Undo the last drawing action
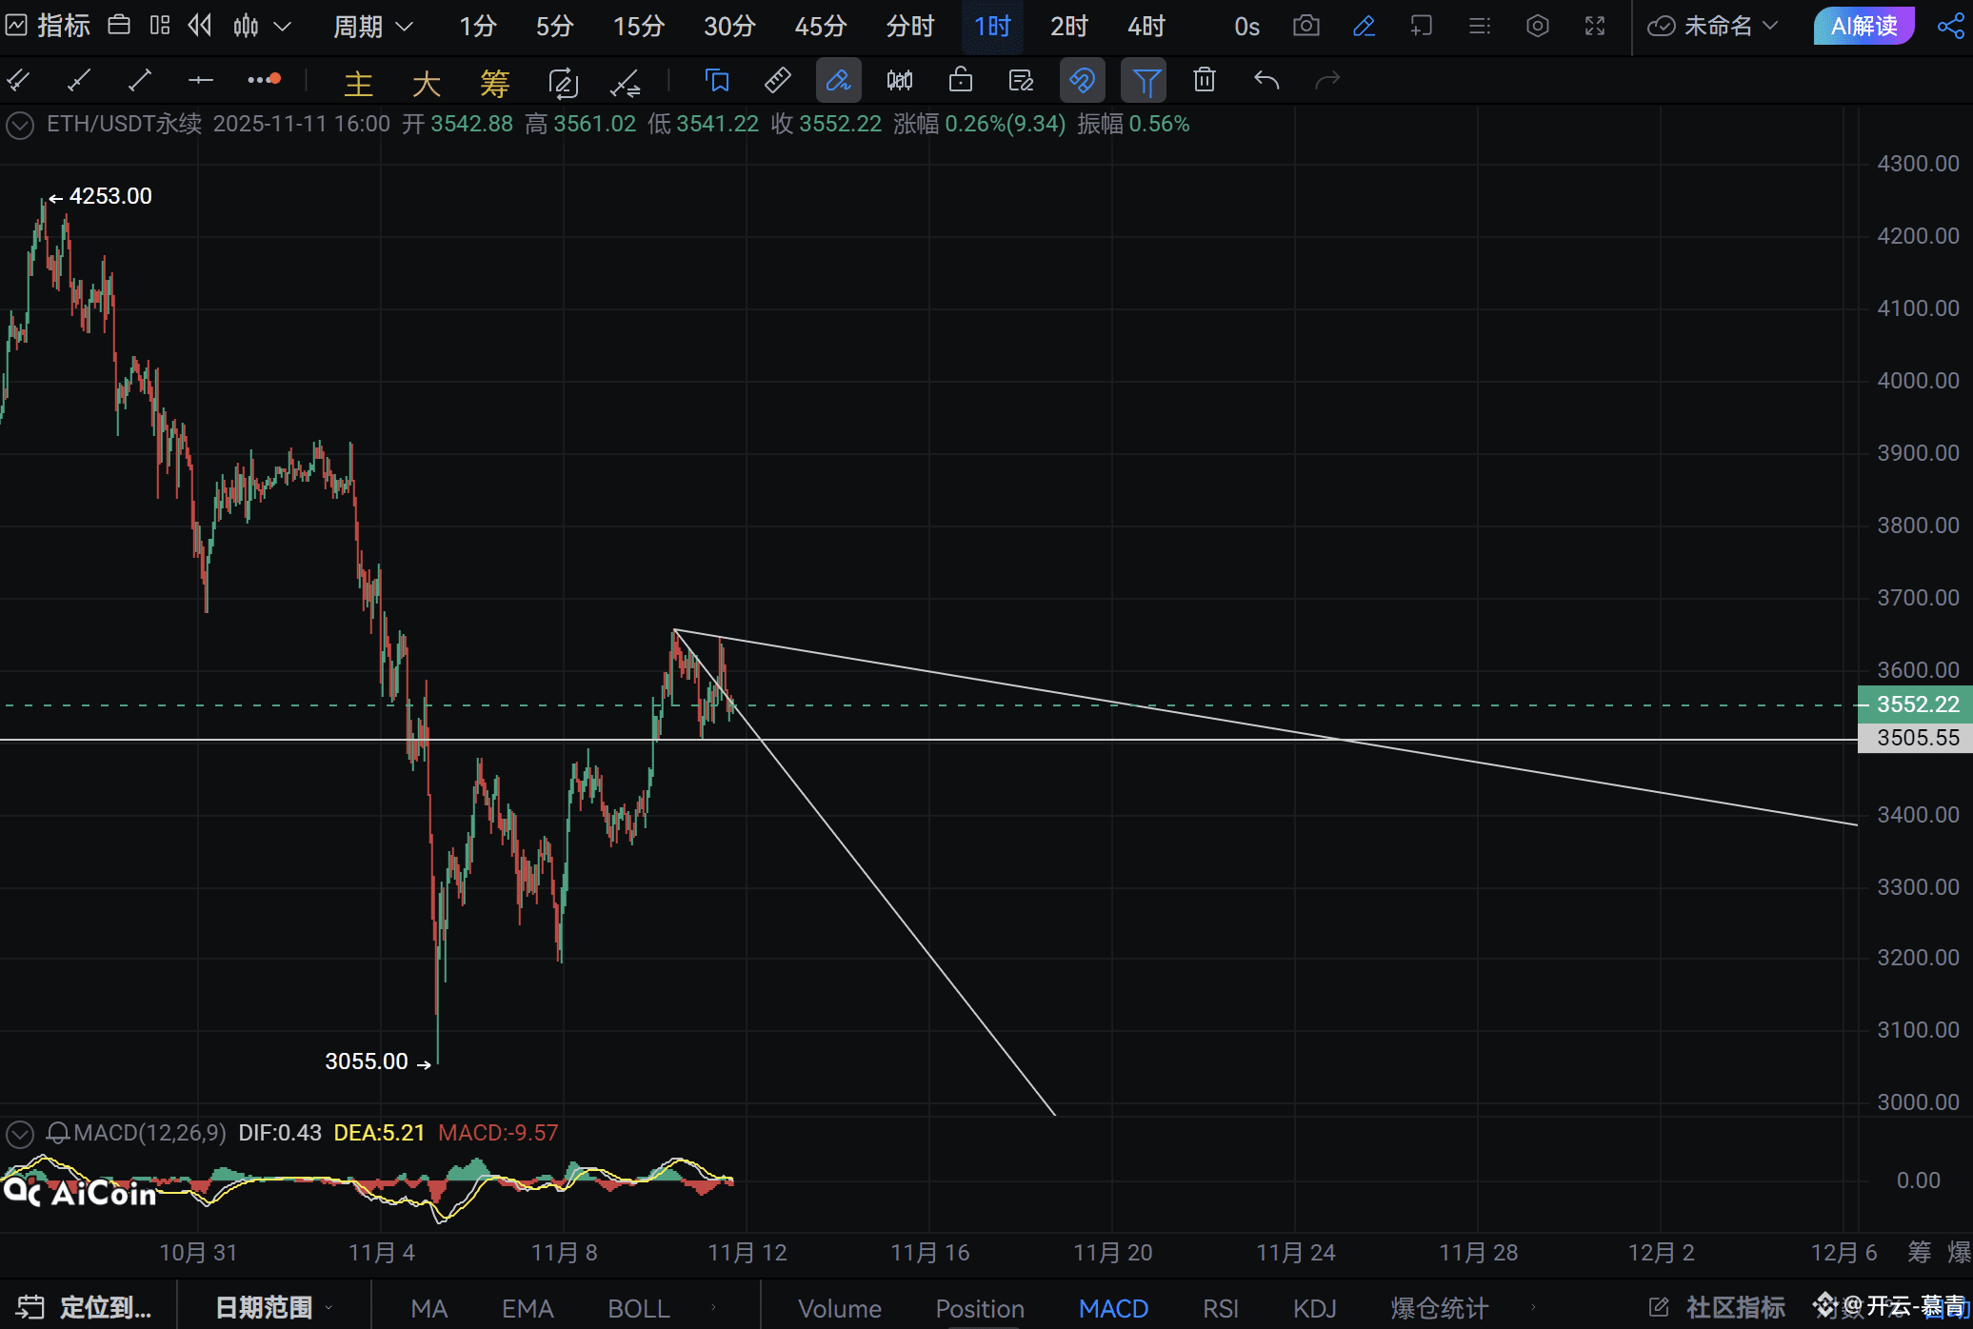Image resolution: width=1973 pixels, height=1329 pixels. coord(1266,81)
